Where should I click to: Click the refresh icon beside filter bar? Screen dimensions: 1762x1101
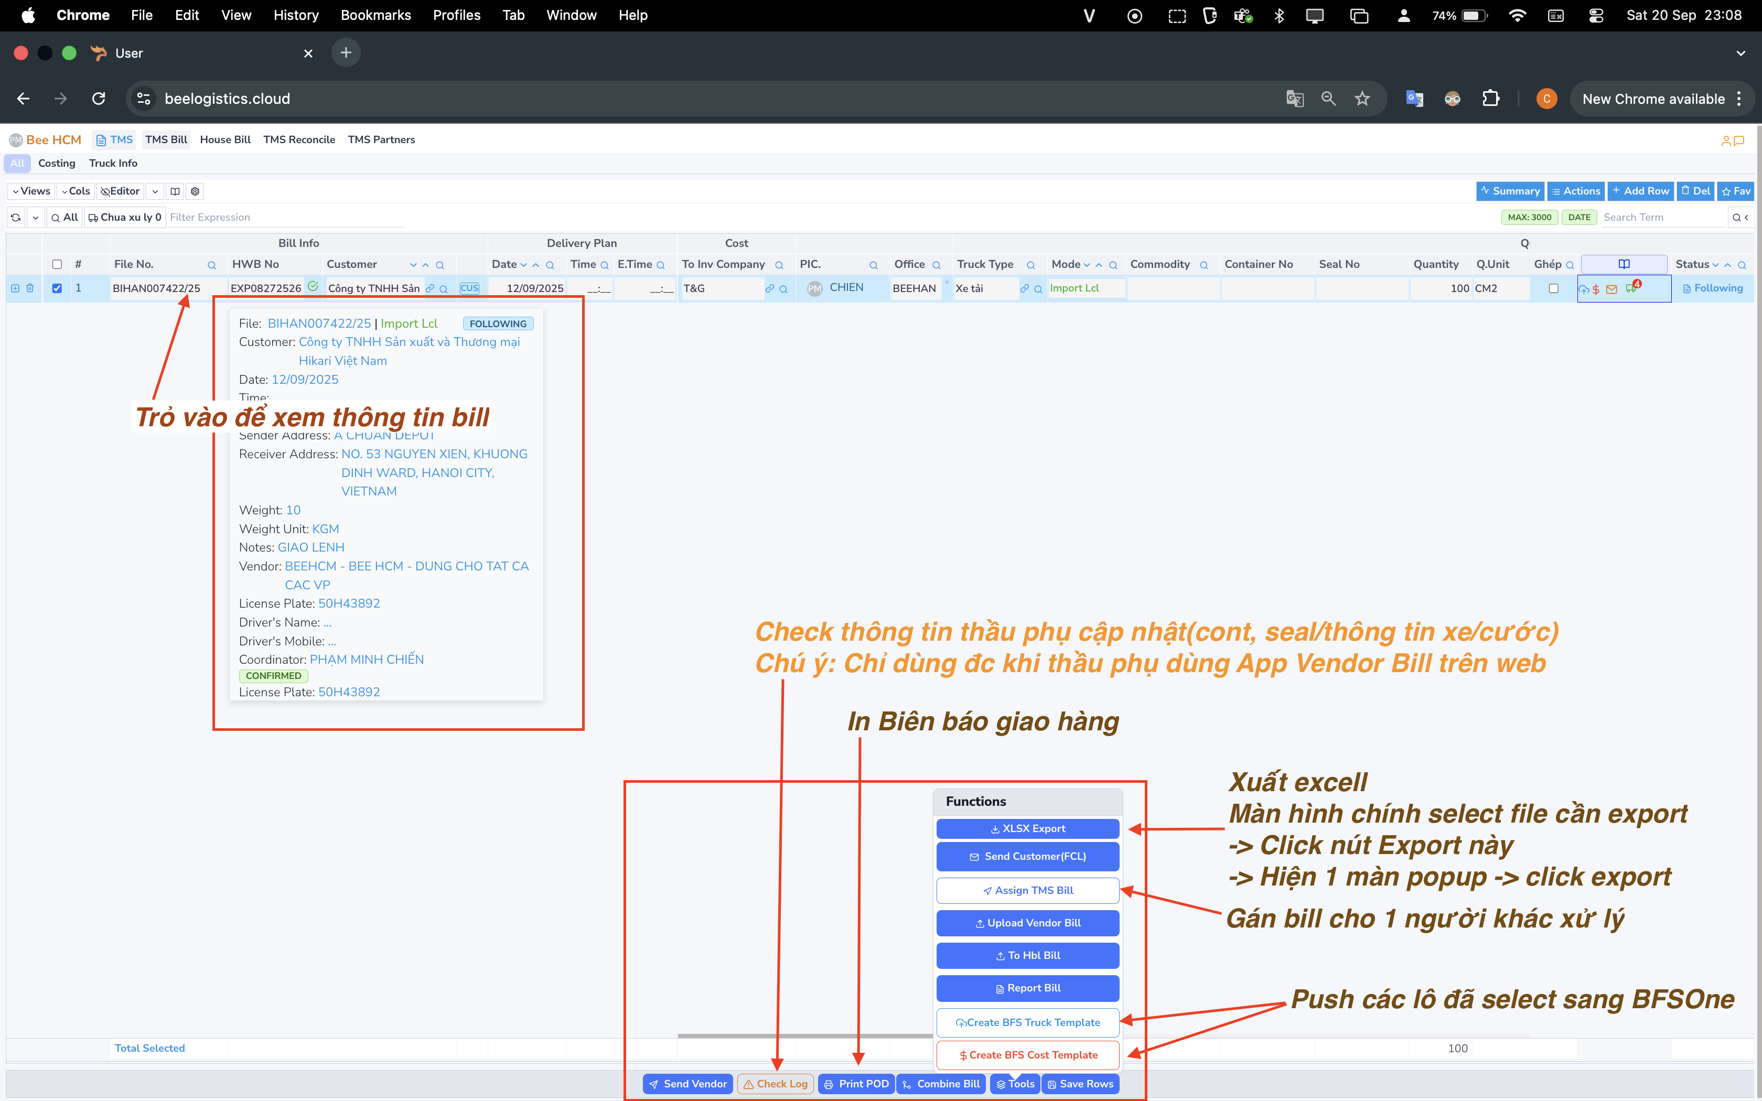click(16, 217)
